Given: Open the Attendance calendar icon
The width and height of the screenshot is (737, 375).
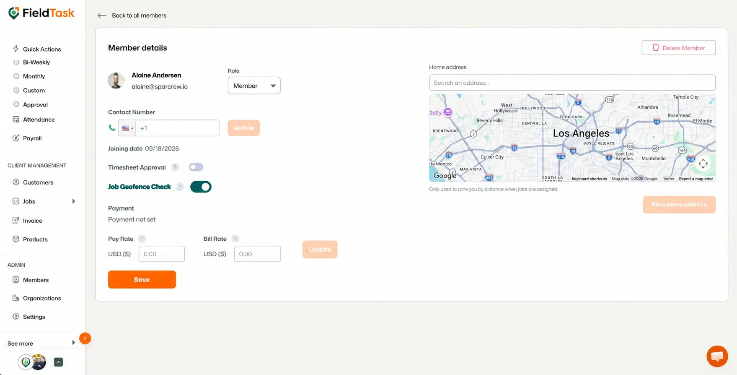Looking at the screenshot, I should click(16, 119).
